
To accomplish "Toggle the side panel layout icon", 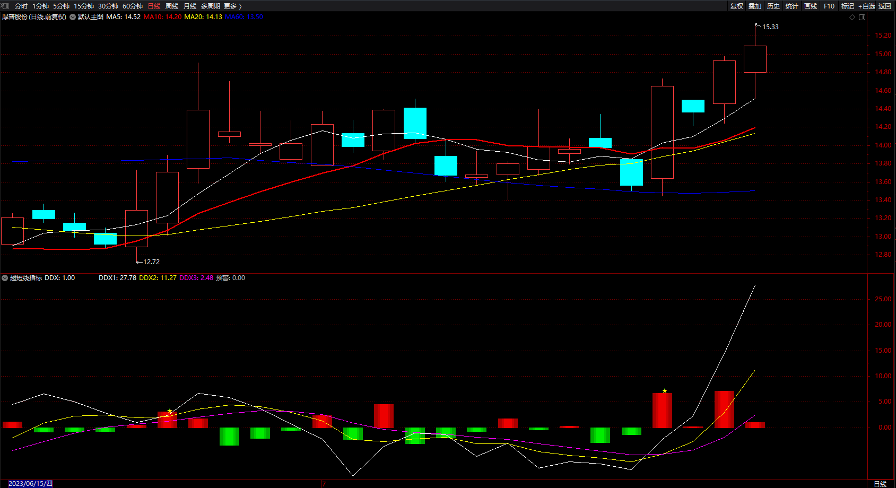I will click(862, 17).
